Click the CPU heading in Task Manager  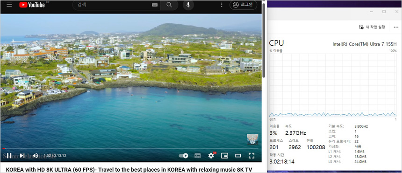[x=276, y=43]
